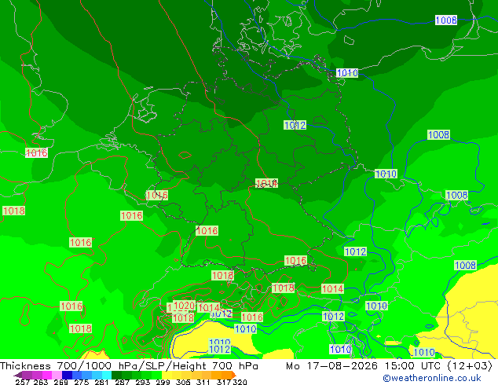Click legend value 269
498x385 pixels.
[60, 382]
